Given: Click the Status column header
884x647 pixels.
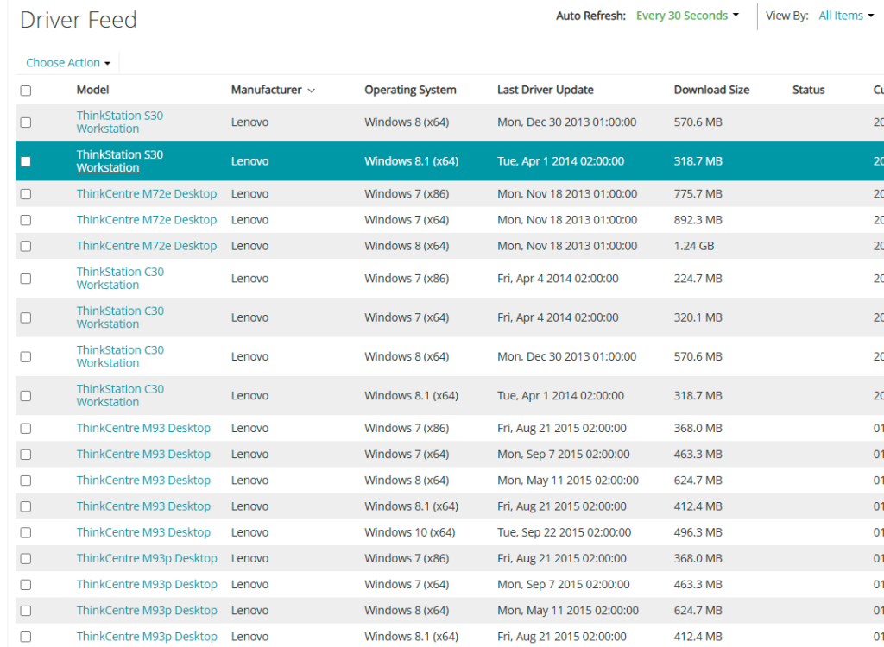Looking at the screenshot, I should click(808, 90).
